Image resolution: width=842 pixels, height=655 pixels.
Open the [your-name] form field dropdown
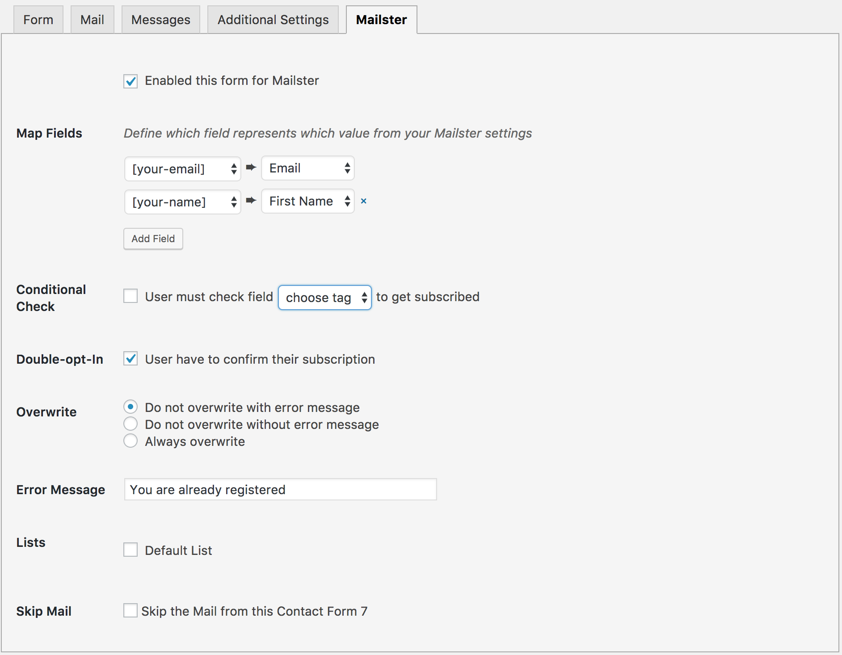pyautogui.click(x=183, y=202)
